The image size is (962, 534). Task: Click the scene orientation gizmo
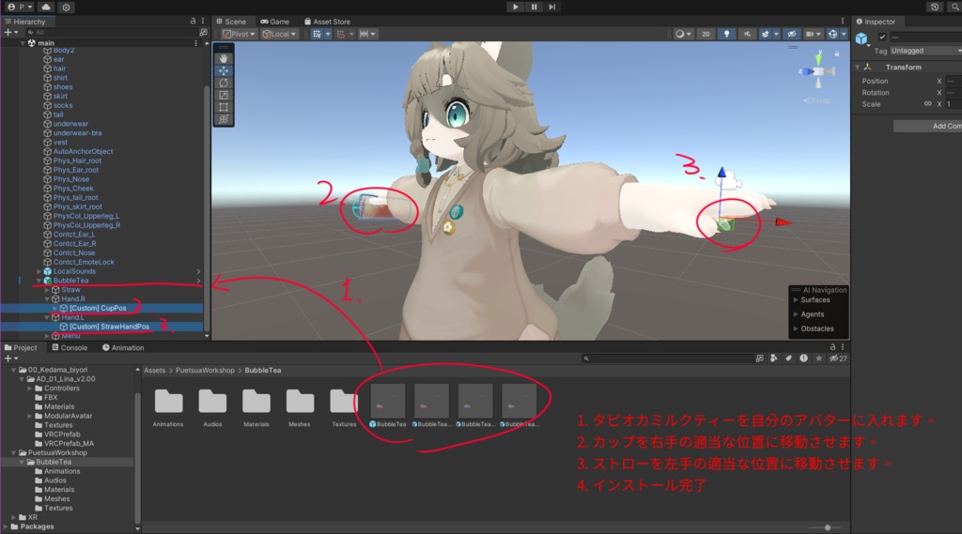tap(818, 71)
